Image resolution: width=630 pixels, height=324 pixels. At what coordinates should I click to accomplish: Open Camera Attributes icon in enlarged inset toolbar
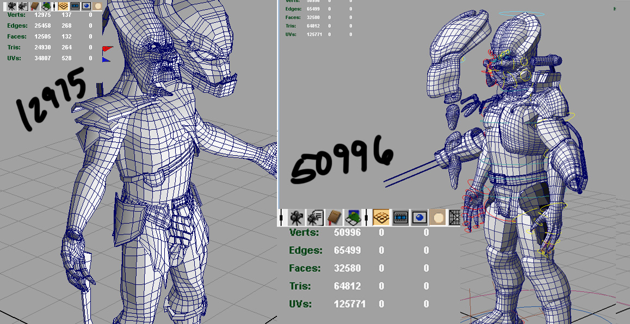[316, 218]
